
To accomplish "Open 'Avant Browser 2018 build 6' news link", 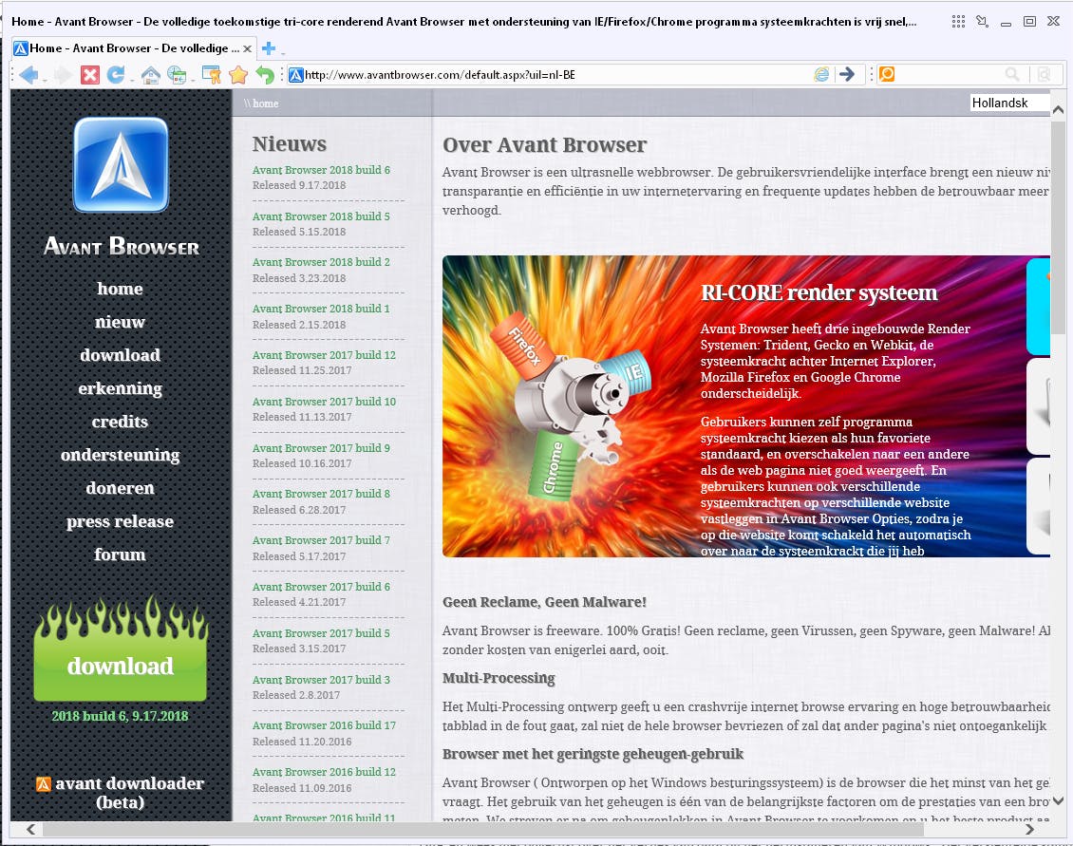I will click(321, 170).
